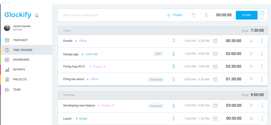Click the pink Project X label on Fixing bug
Screen dimensions: 271x125
(x=99, y=67)
